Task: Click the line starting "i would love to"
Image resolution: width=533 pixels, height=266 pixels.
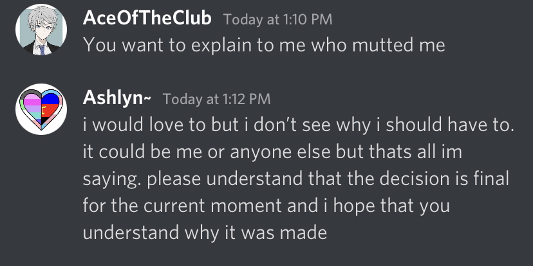Action: tap(299, 125)
